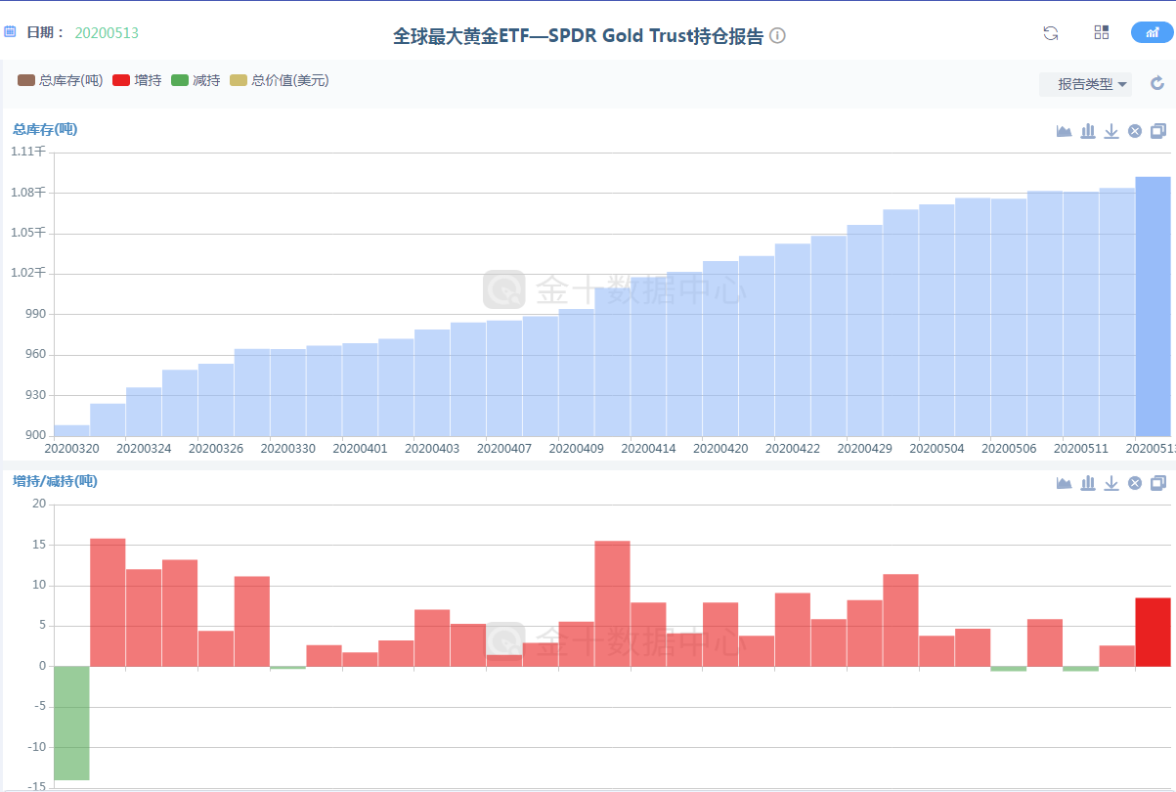This screenshot has height=792, width=1176.
Task: Toggle the 总库存(吨) legend series
Action: [x=61, y=80]
